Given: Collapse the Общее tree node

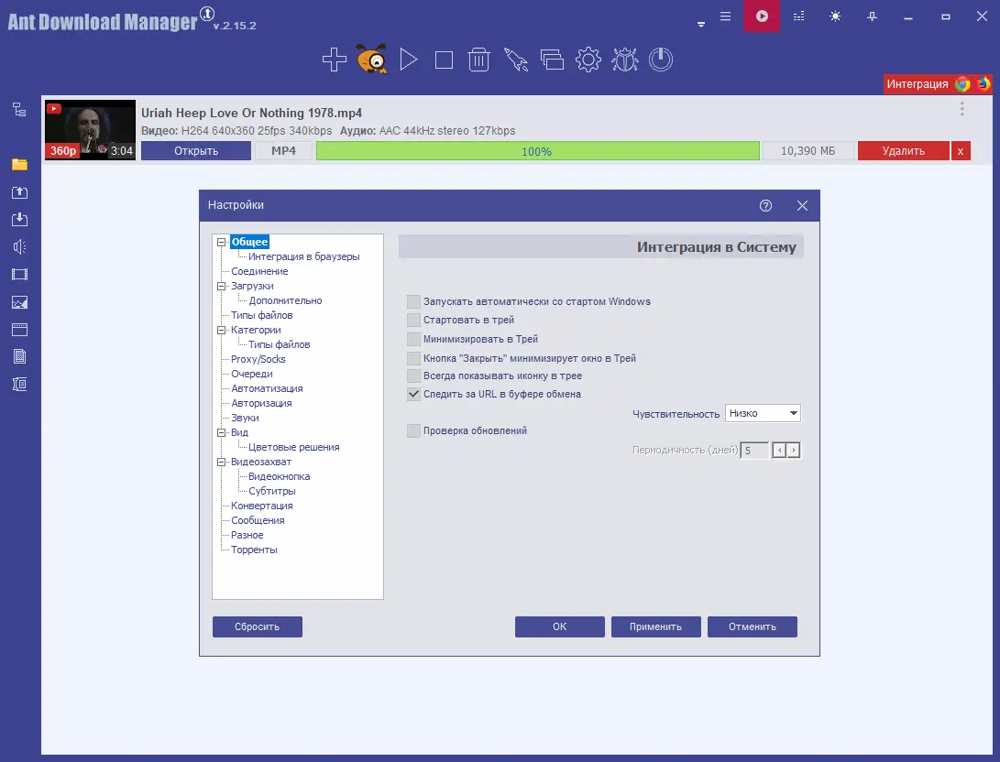Looking at the screenshot, I should (x=221, y=242).
